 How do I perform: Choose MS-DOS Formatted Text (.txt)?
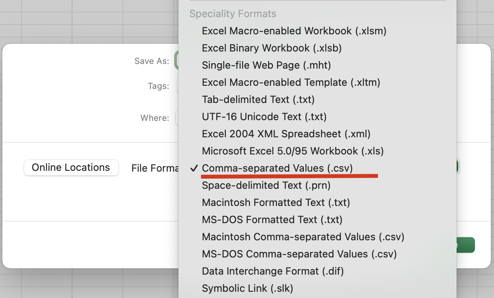click(272, 220)
